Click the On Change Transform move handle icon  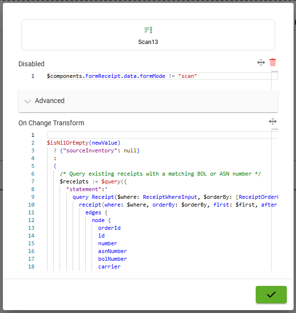coord(273,121)
